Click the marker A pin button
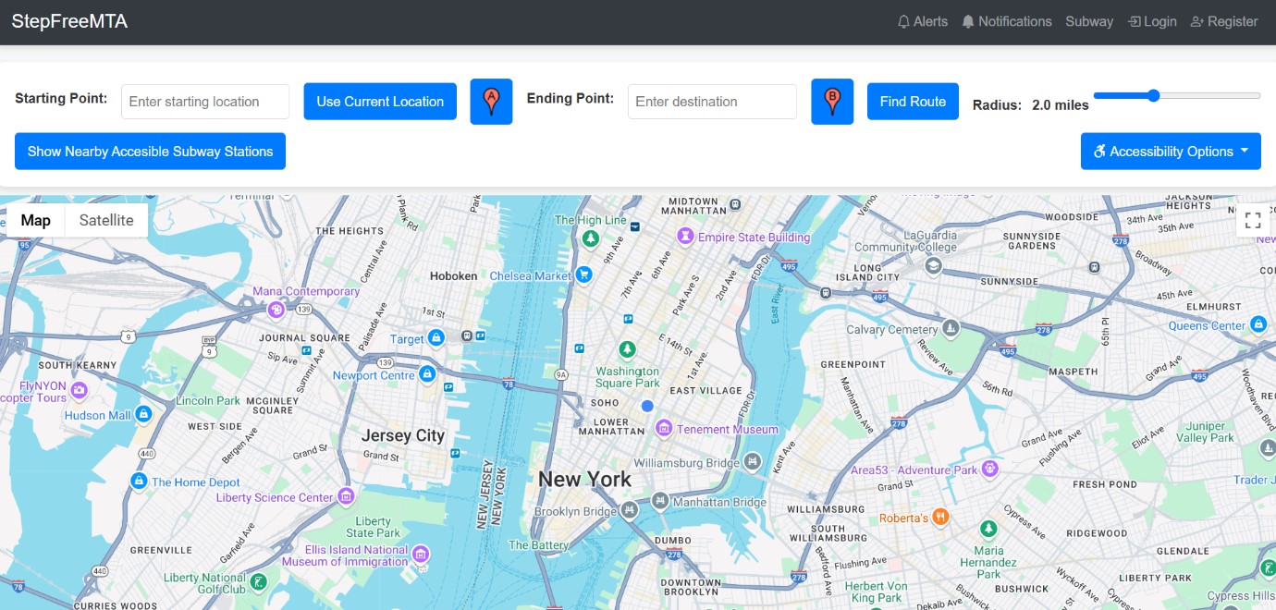Image resolution: width=1276 pixels, height=610 pixels. pyautogui.click(x=491, y=102)
